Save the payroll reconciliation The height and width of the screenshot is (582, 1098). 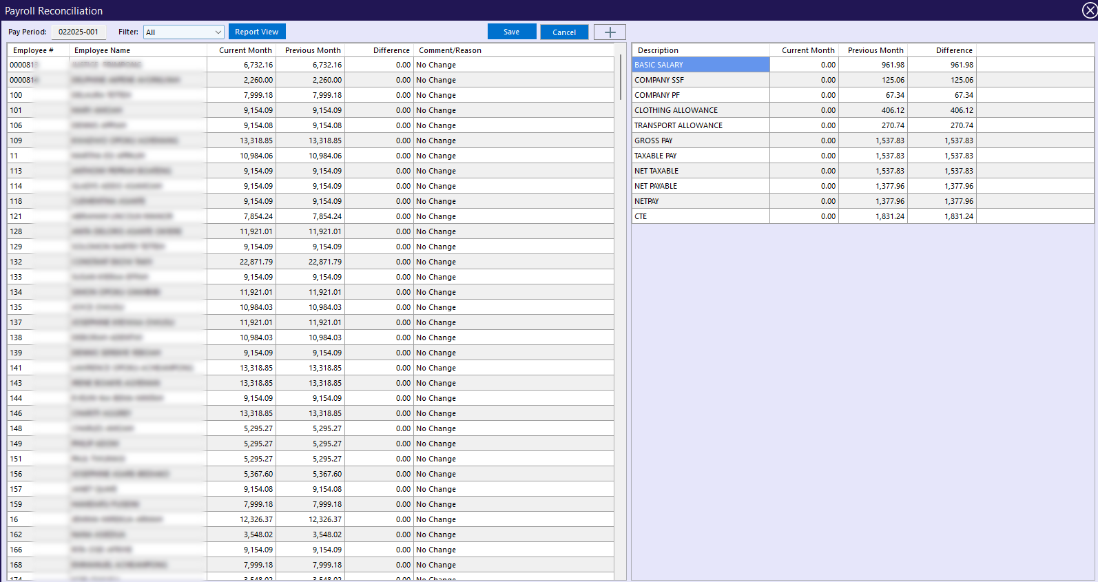pos(511,32)
